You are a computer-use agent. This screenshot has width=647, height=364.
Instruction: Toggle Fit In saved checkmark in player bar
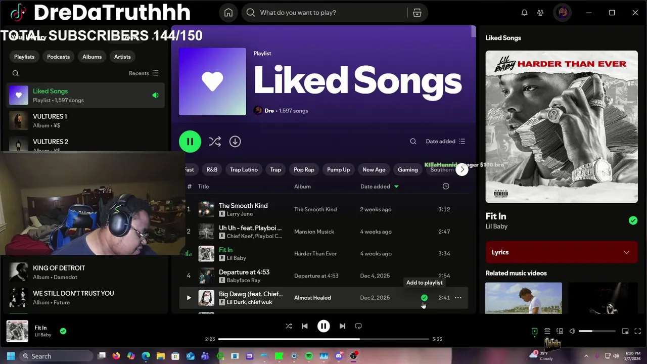pos(63,331)
